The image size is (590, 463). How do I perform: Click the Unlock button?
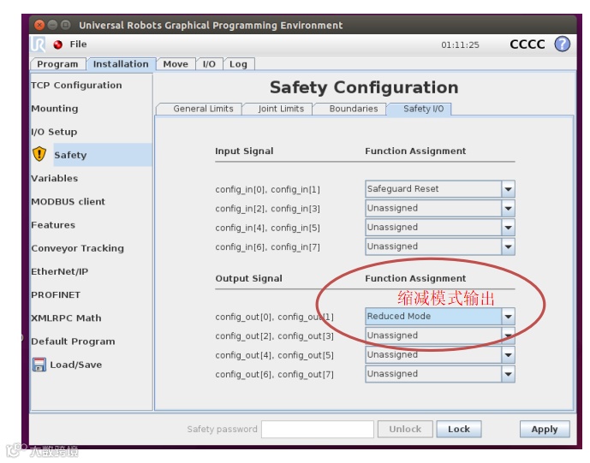[x=405, y=429]
